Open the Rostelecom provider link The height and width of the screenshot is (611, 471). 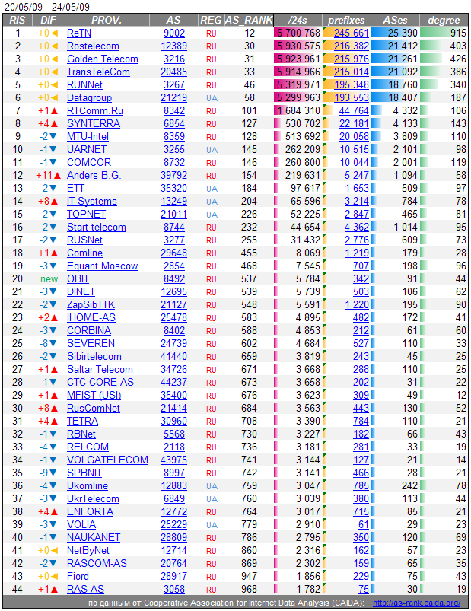click(93, 46)
